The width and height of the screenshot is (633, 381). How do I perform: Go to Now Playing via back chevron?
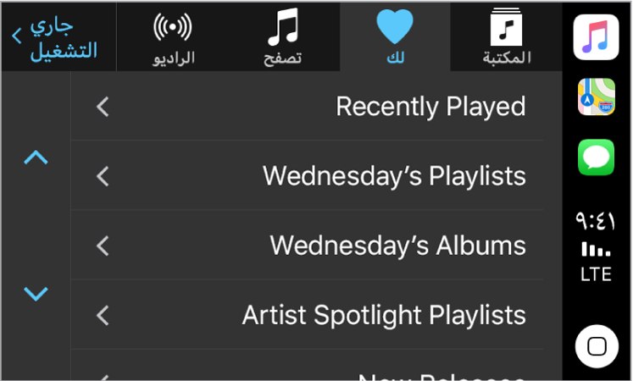coord(17,36)
